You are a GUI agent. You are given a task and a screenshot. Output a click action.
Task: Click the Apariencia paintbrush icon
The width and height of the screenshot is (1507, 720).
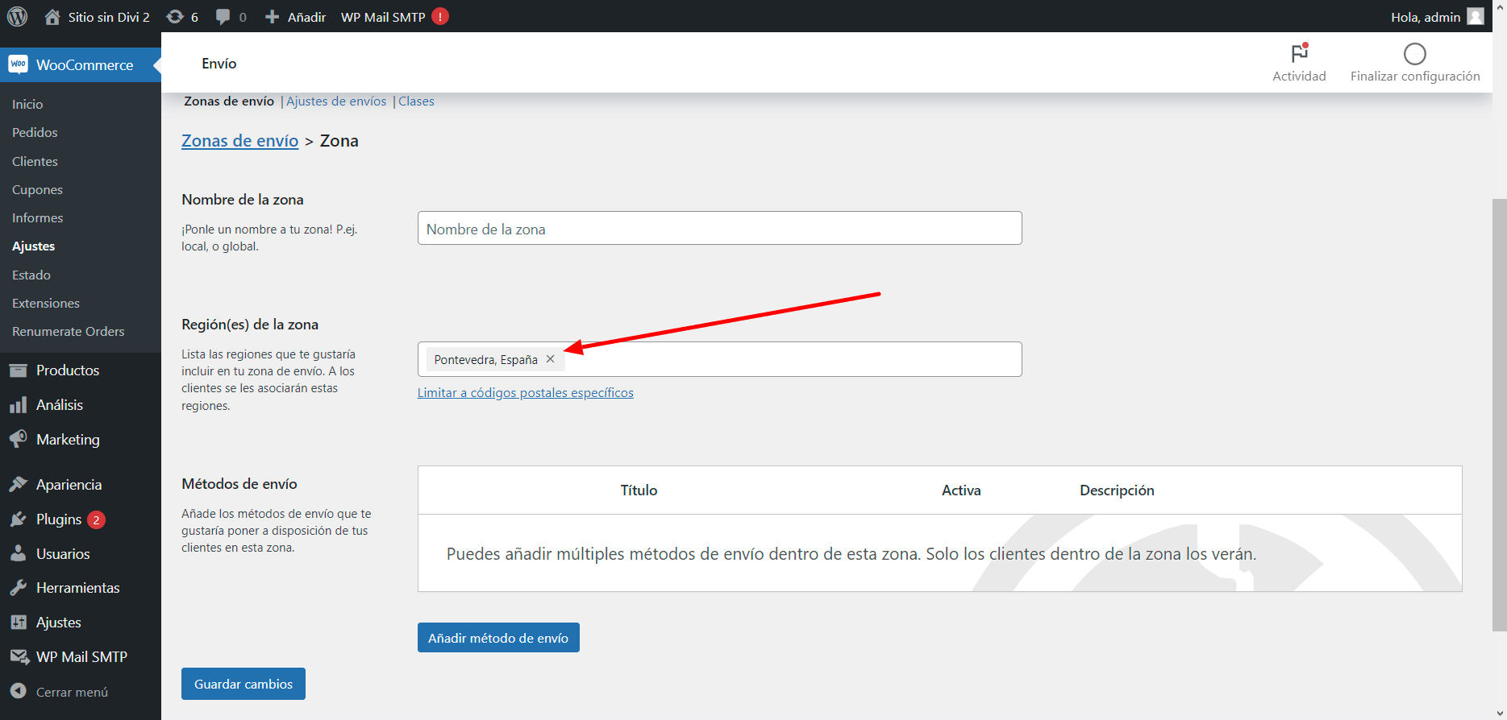pos(18,484)
